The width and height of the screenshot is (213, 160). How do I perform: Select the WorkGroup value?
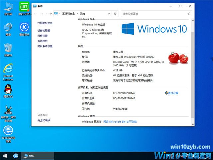[x=120, y=109]
